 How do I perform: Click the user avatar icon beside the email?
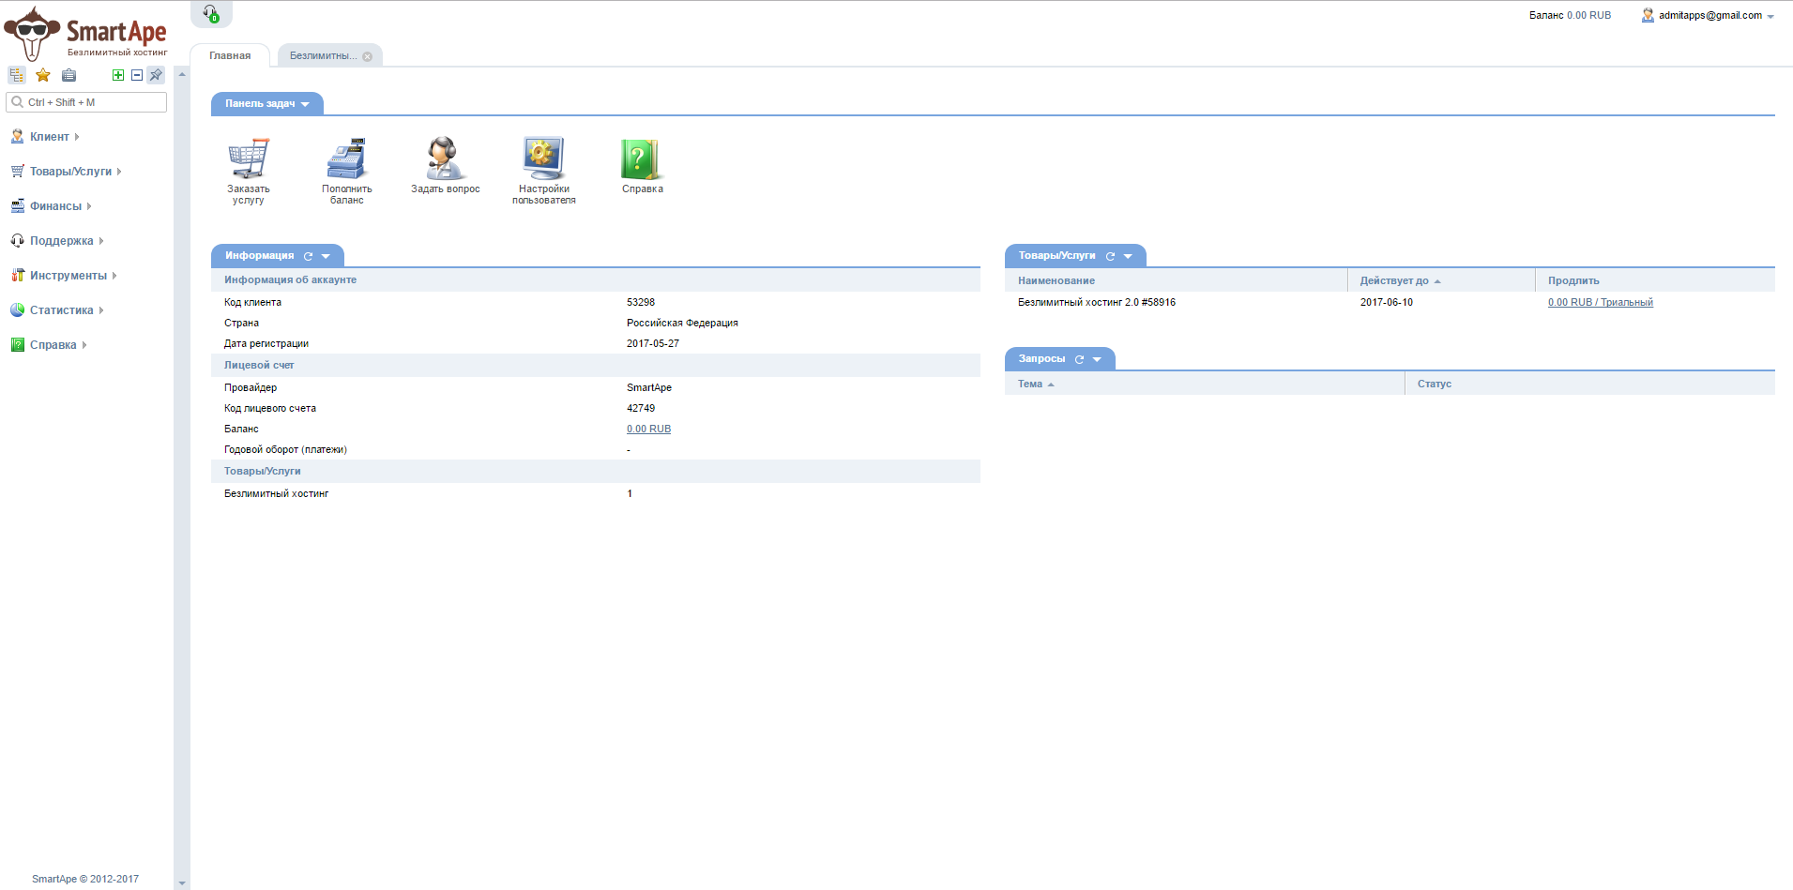coord(1648,15)
